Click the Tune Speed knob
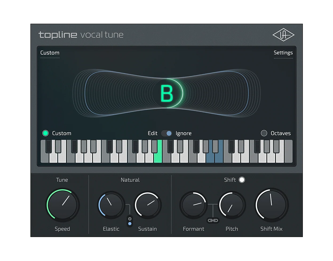The width and height of the screenshot is (333, 261). click(62, 205)
